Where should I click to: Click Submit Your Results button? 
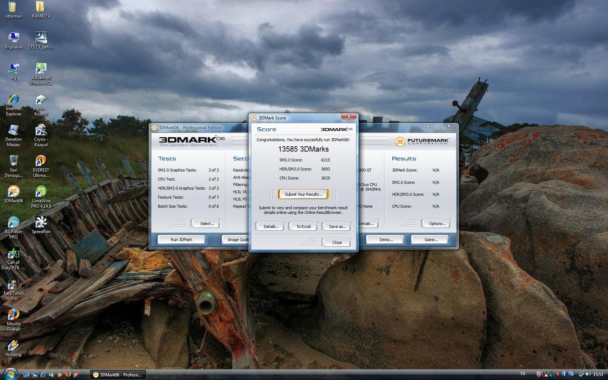click(303, 194)
